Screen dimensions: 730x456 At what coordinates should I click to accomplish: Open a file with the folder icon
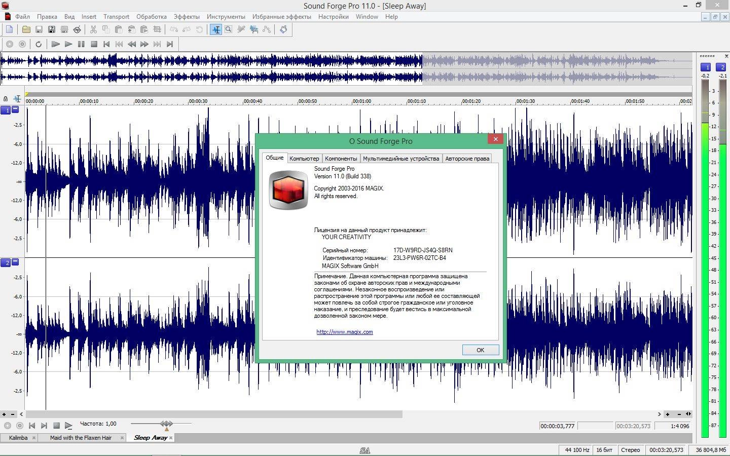click(26, 29)
